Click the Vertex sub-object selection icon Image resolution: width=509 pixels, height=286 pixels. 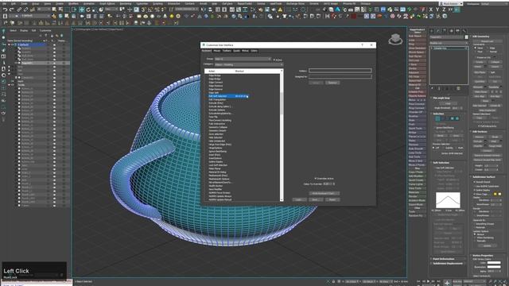tap(437, 118)
